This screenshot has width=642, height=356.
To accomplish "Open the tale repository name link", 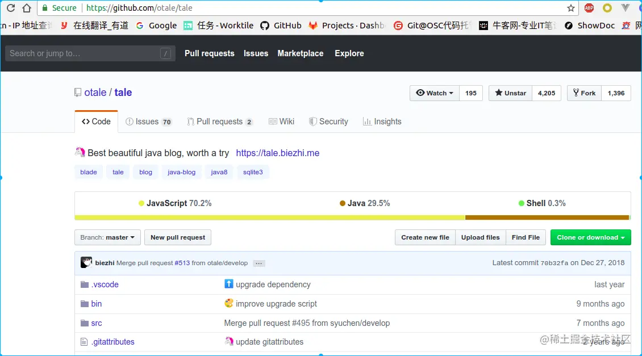I will click(123, 93).
